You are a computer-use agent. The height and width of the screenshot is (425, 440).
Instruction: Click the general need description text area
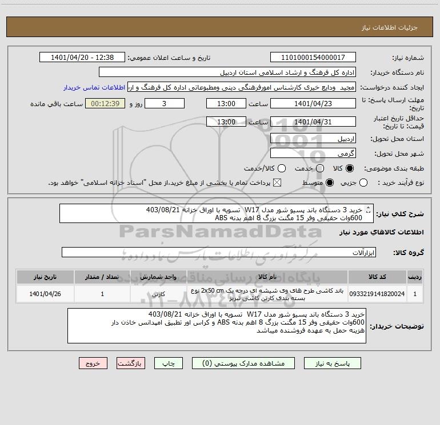pyautogui.click(x=217, y=213)
